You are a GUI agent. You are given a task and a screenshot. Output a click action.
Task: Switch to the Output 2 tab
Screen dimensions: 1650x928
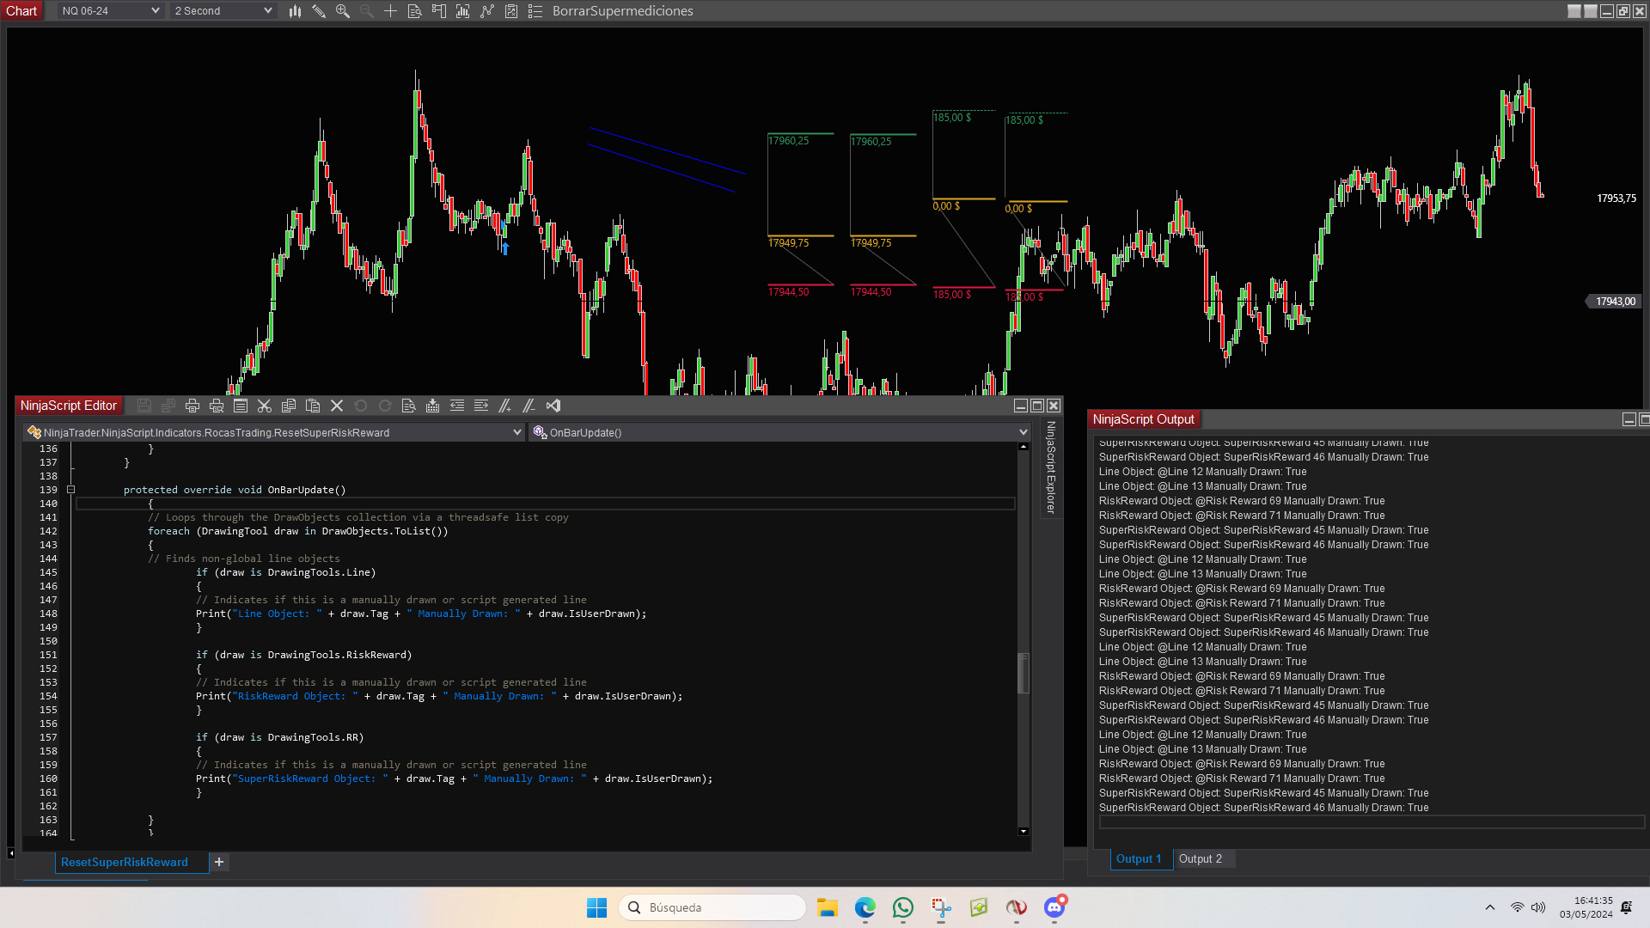1200,858
